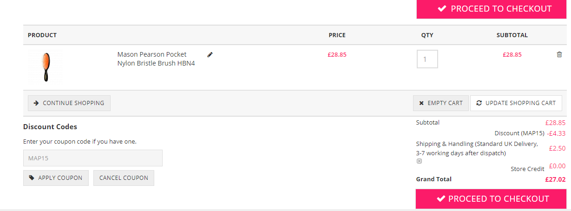Click the refresh icon on Update Shopping Cart
This screenshot has width=571, height=211.
479,103
